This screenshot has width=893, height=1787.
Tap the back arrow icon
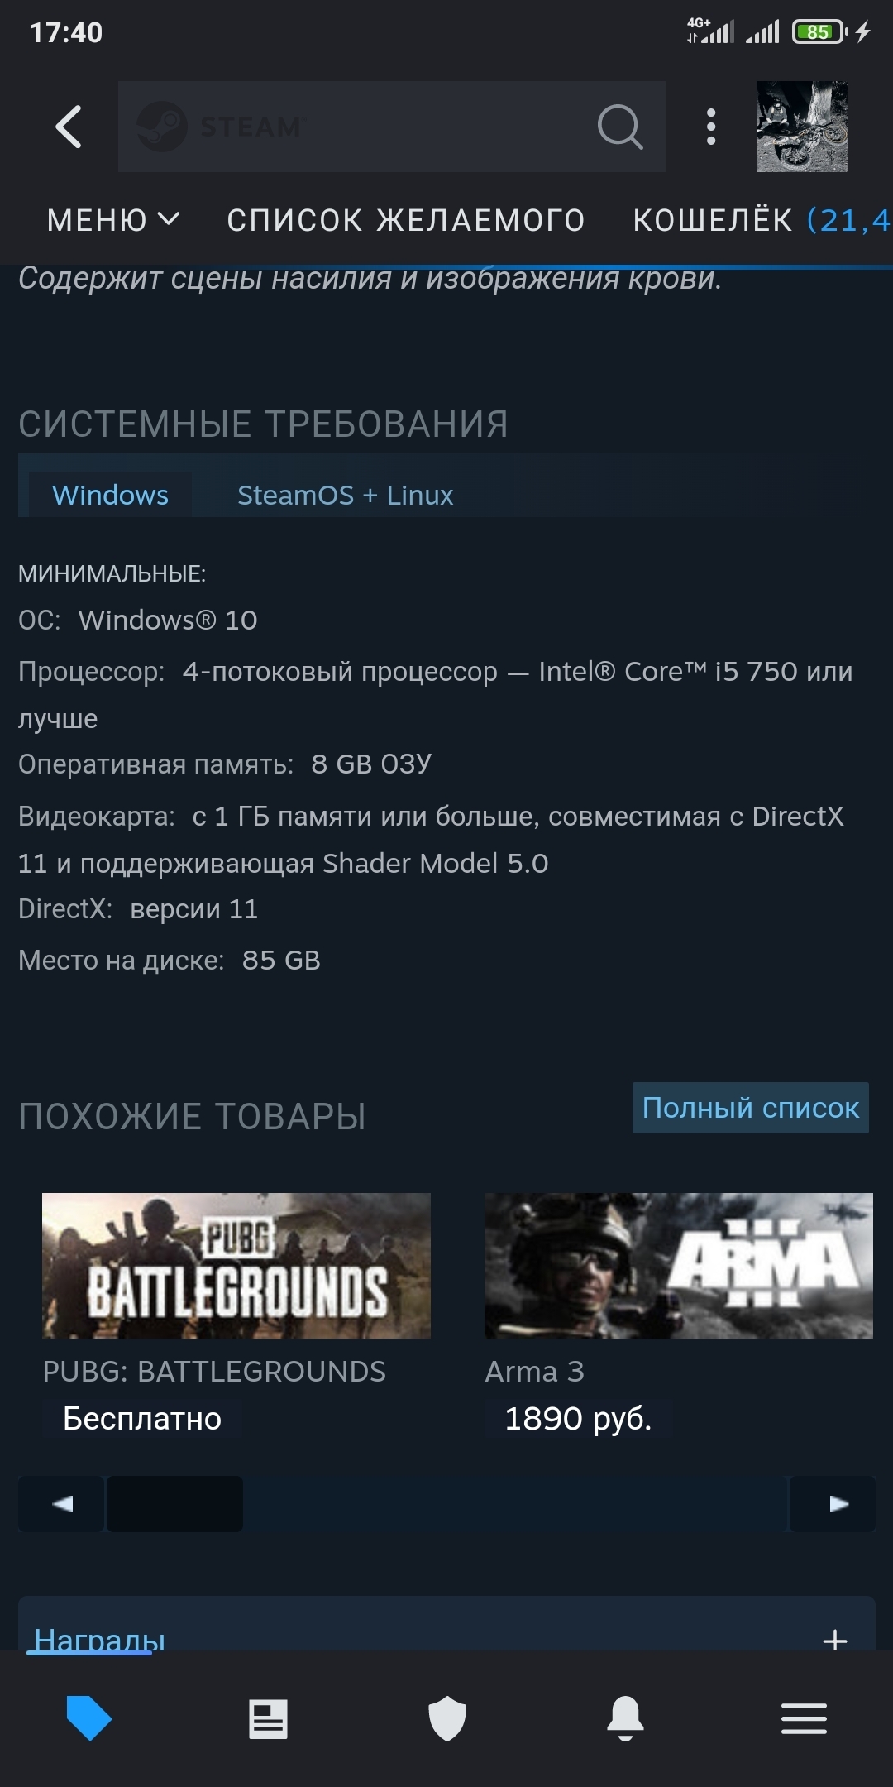[69, 127]
